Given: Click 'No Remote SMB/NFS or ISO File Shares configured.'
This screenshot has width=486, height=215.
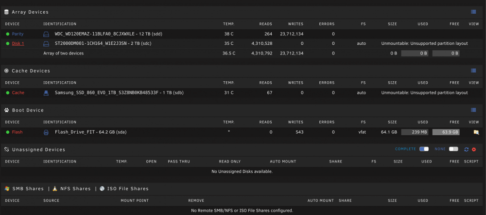Looking at the screenshot, I should 242,211.
